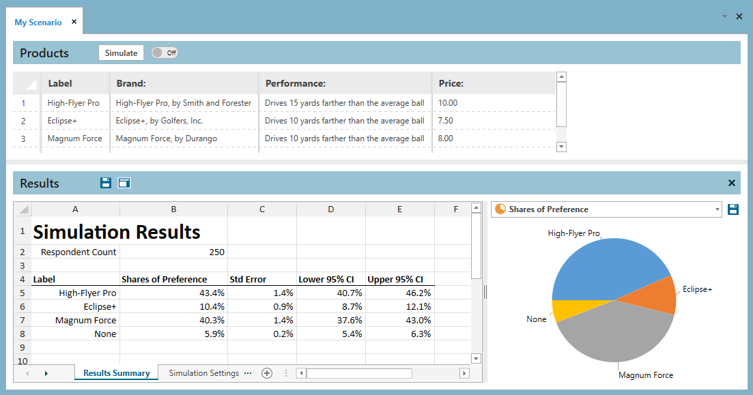The height and width of the screenshot is (395, 753).
Task: Select all spreadsheet cells via corner triangle
Action: [x=23, y=209]
